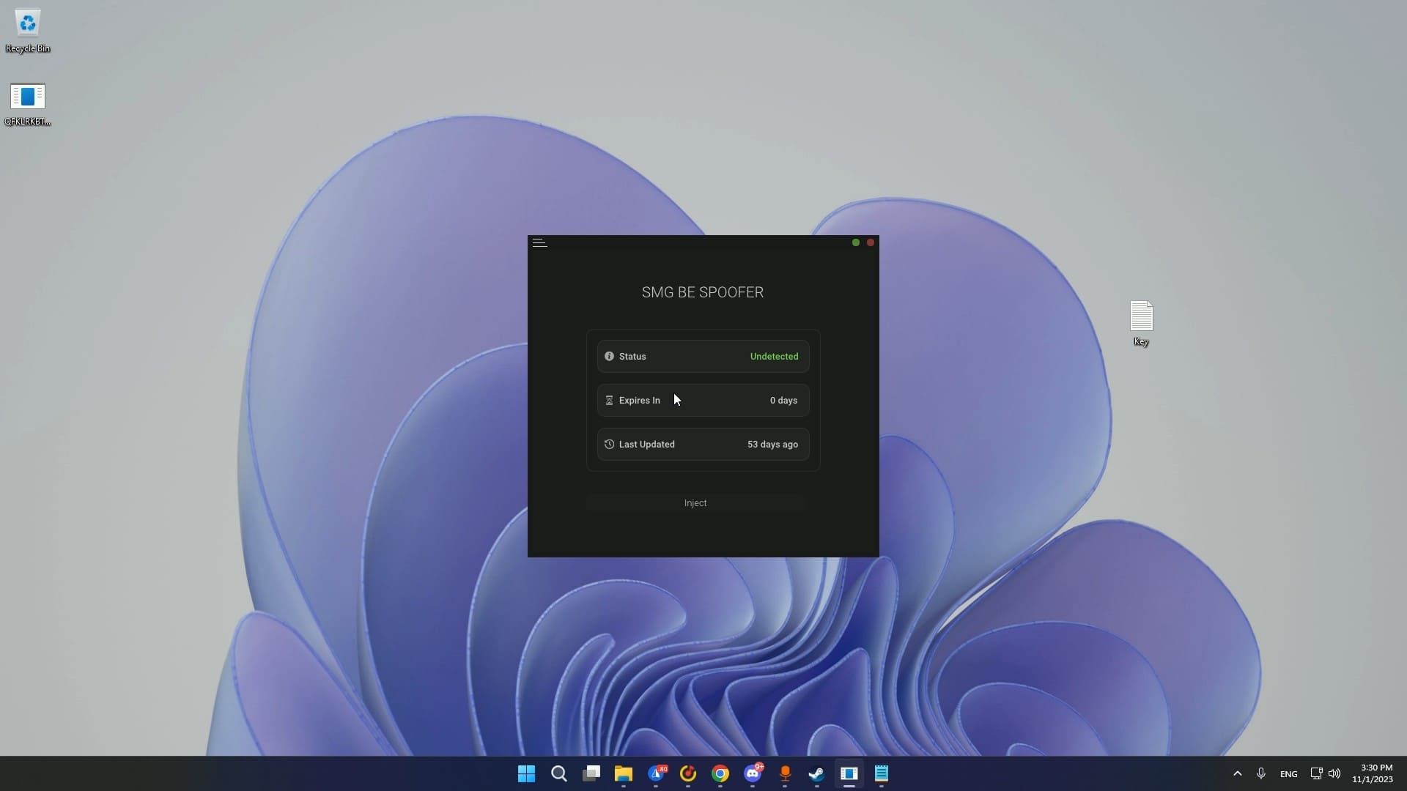The height and width of the screenshot is (791, 1407).
Task: Open File Explorer from taskbar
Action: [624, 773]
